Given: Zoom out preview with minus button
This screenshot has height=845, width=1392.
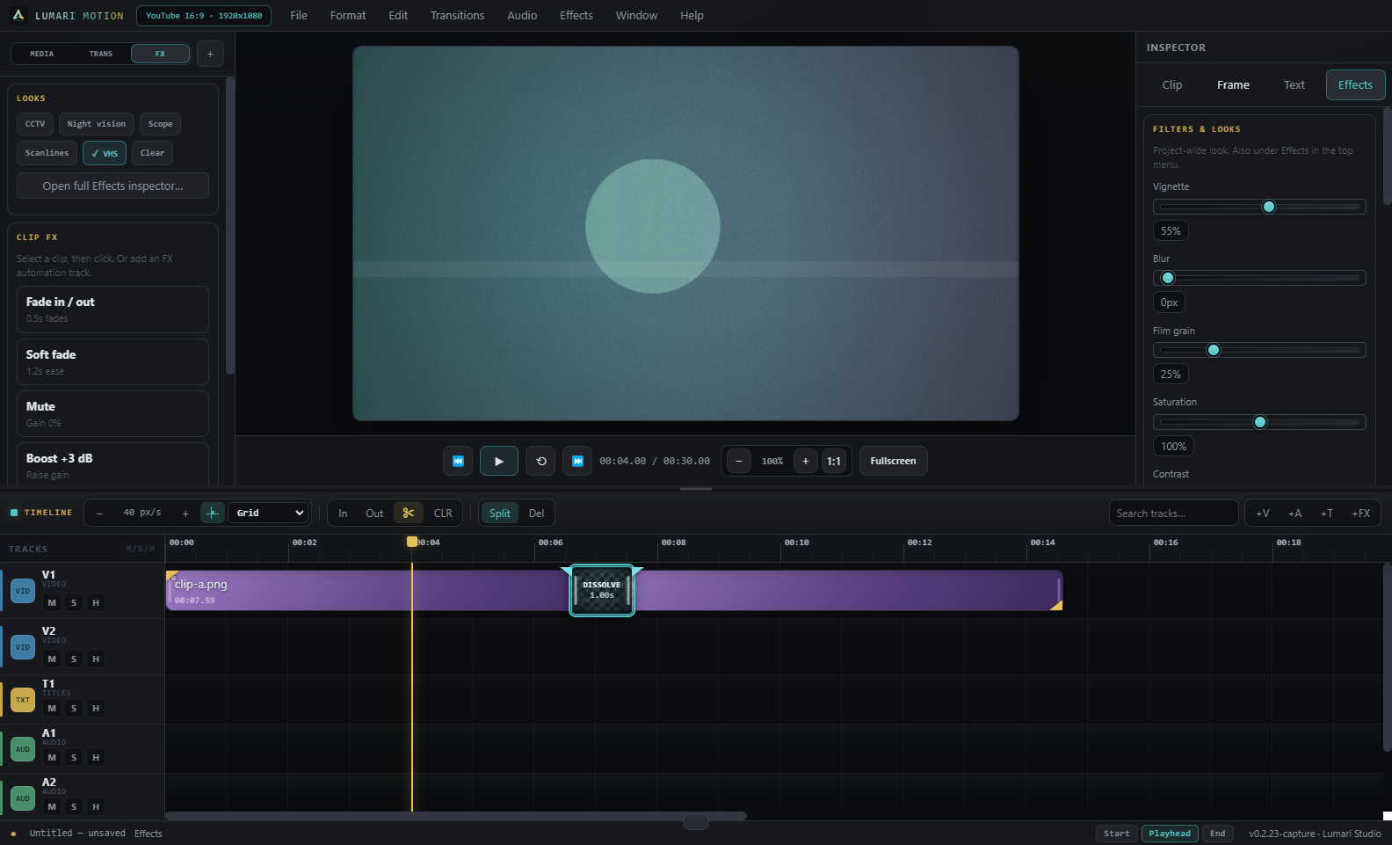Looking at the screenshot, I should 739,461.
